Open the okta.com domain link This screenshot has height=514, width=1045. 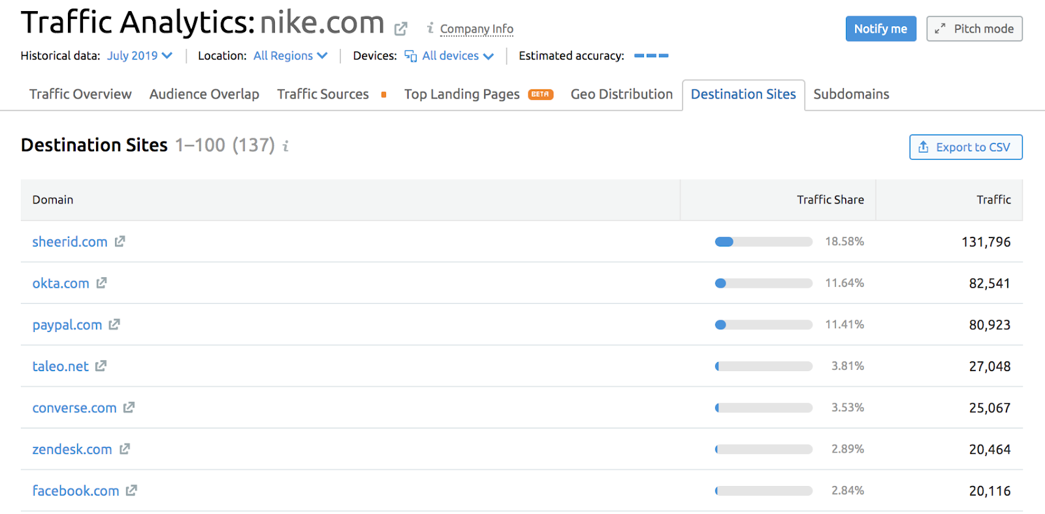click(61, 283)
